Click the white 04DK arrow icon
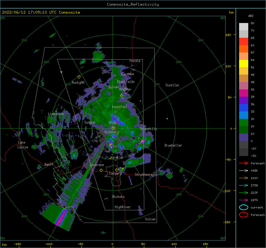The height and width of the screenshot is (248, 266). (244, 171)
